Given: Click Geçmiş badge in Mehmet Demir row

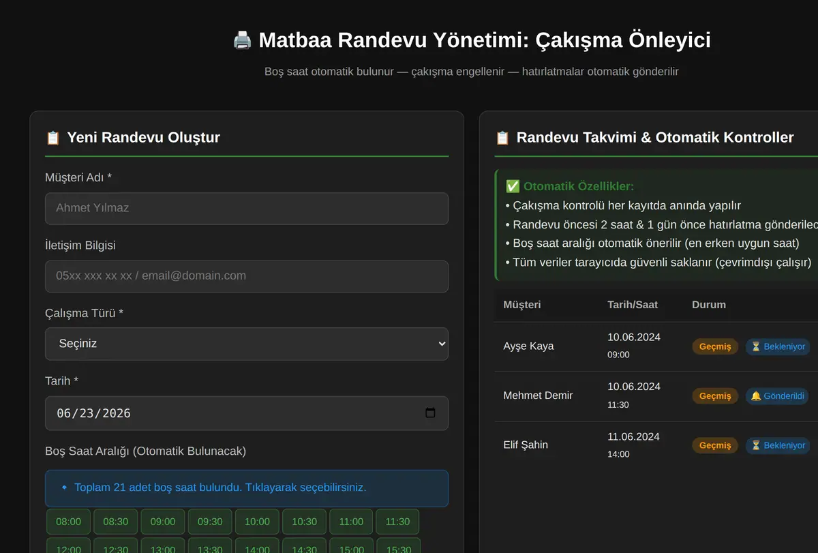Looking at the screenshot, I should (x=715, y=395).
